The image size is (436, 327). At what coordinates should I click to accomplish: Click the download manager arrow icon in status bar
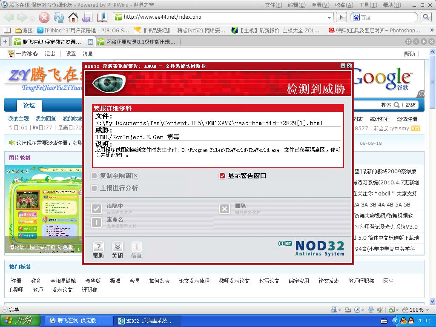370,310
